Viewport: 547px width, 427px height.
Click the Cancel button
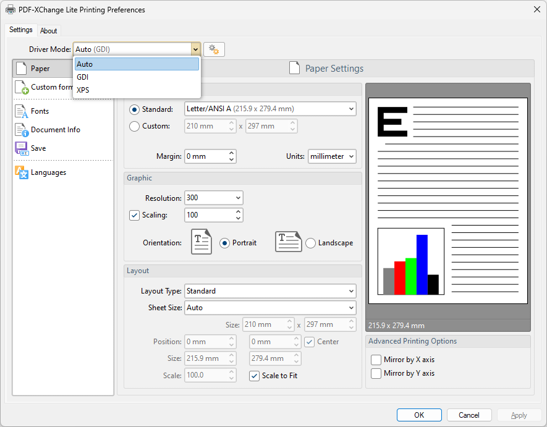(469, 415)
